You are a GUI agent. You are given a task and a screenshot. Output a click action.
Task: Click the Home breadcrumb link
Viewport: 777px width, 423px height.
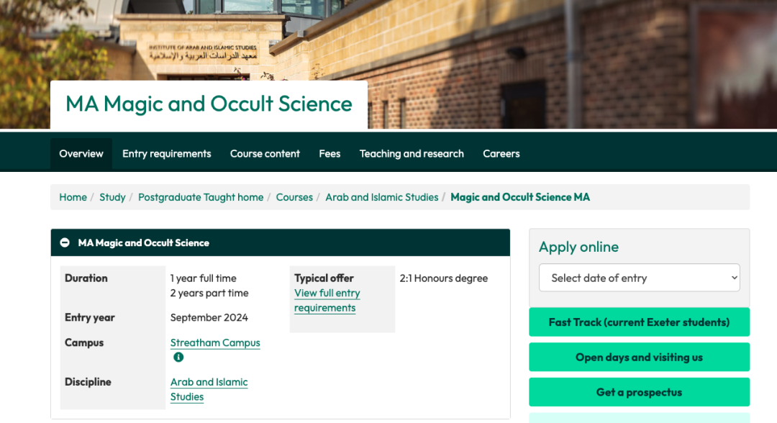(x=73, y=197)
